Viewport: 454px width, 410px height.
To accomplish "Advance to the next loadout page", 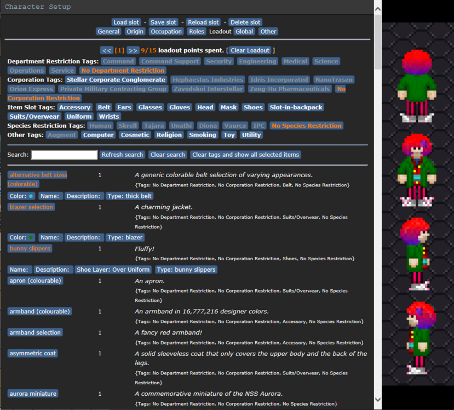I will click(133, 50).
